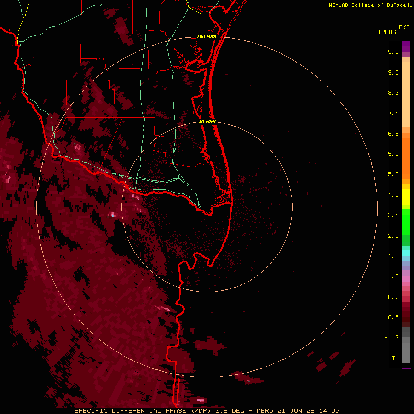Pick the bright green color bar segment
The height and width of the screenshot is (414, 414).
[x=406, y=222]
